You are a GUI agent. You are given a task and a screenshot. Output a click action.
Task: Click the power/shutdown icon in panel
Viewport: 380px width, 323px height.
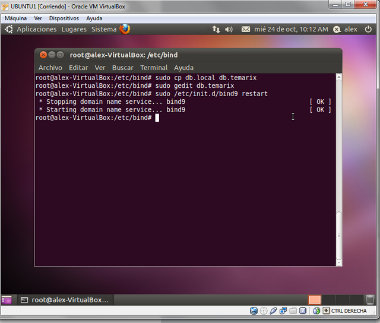[368, 29]
